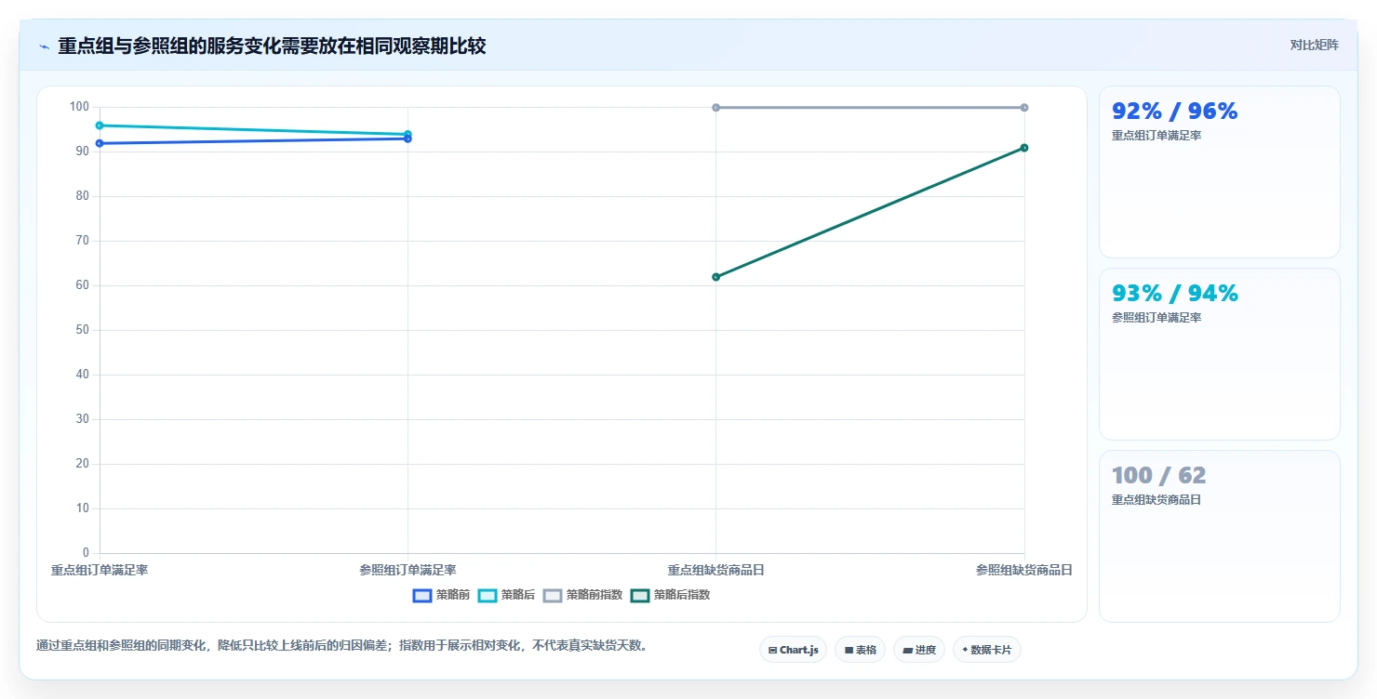Click the 参照组订单满足率 card caption
This screenshot has width=1377, height=699.
tap(1156, 318)
